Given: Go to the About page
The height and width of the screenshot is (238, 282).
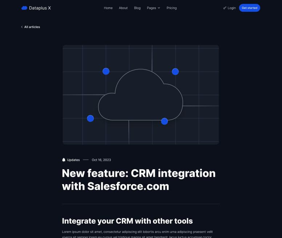Looking at the screenshot, I should coord(123,8).
